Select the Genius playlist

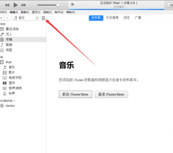click(23, 106)
